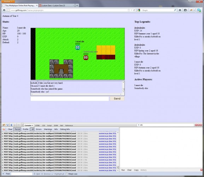Viewport: 204px width, 177px height.
Task: Send the chat message
Action: pyautogui.click(x=117, y=99)
